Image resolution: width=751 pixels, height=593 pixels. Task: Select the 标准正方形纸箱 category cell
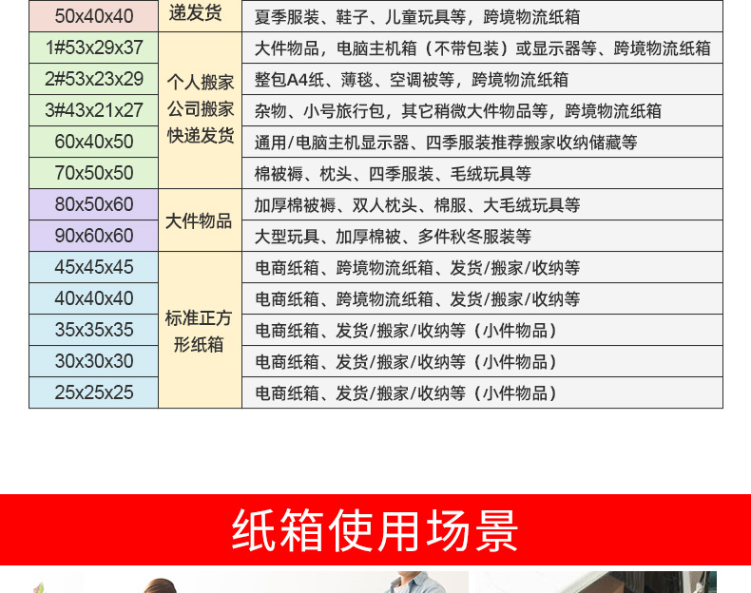point(200,331)
